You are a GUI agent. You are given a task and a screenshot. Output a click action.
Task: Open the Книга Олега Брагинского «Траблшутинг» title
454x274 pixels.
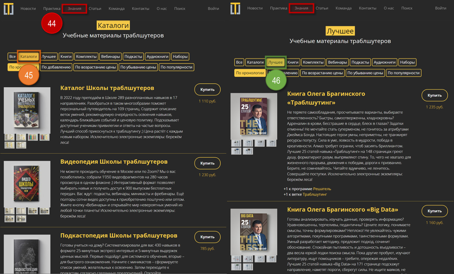326,98
